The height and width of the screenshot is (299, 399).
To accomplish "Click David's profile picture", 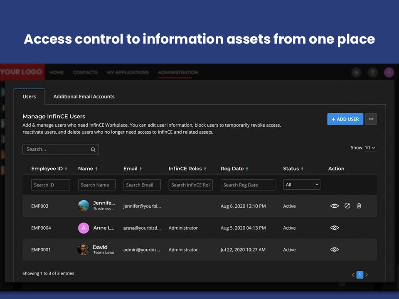I will point(84,250).
